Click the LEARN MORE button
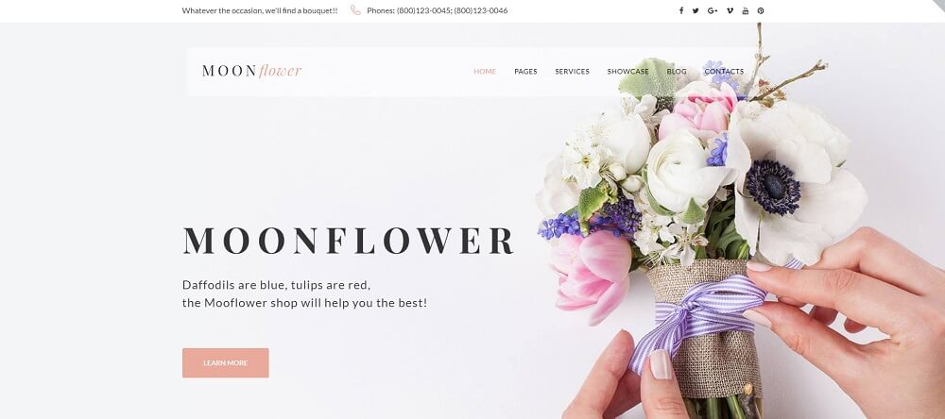The width and height of the screenshot is (945, 419). [x=226, y=363]
